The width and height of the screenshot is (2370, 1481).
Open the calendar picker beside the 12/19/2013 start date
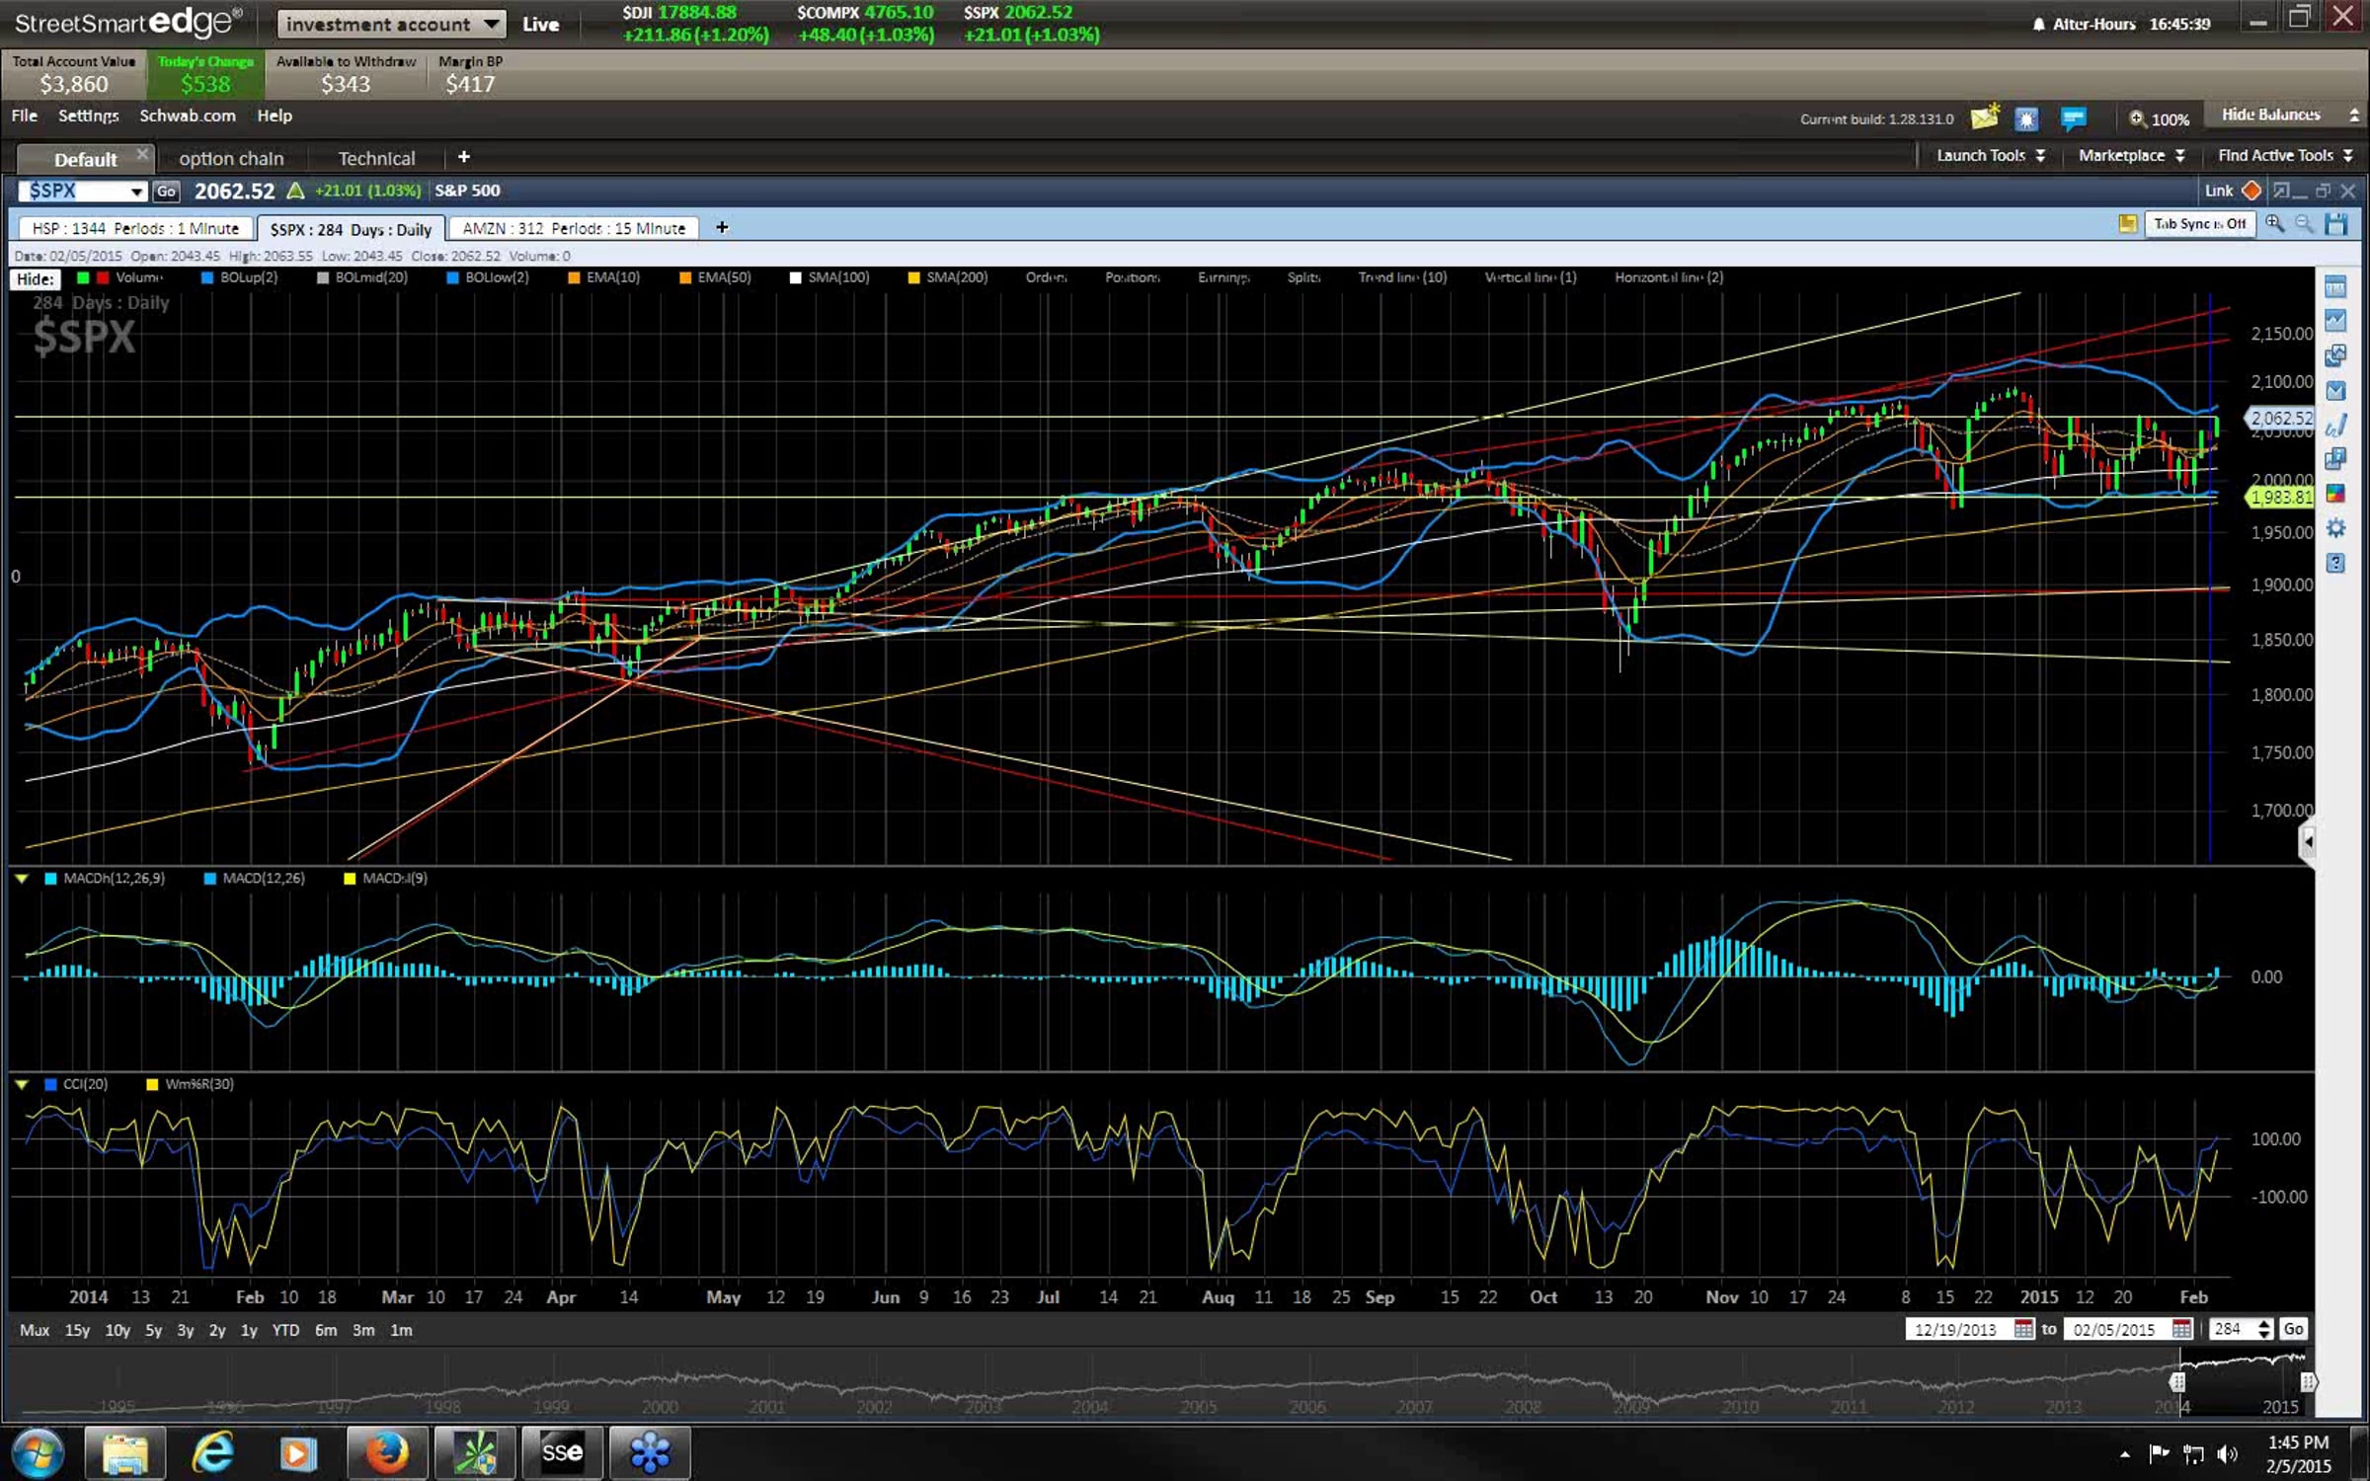coord(2023,1329)
